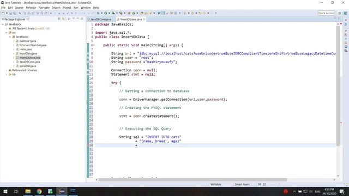Expand the Referenced Libraries node

pyautogui.click(x=6, y=70)
